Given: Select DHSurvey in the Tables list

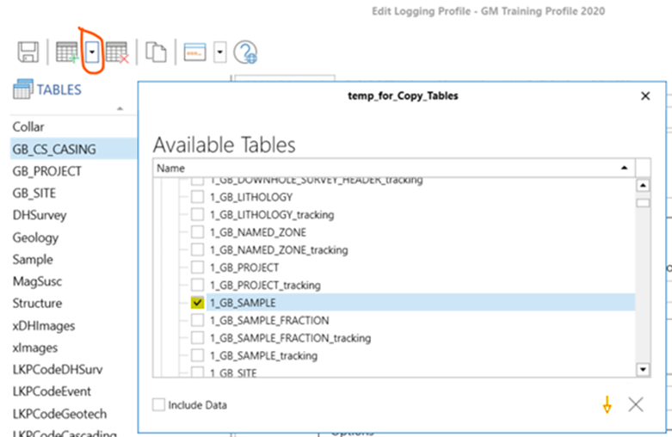Looking at the screenshot, I should point(40,215).
